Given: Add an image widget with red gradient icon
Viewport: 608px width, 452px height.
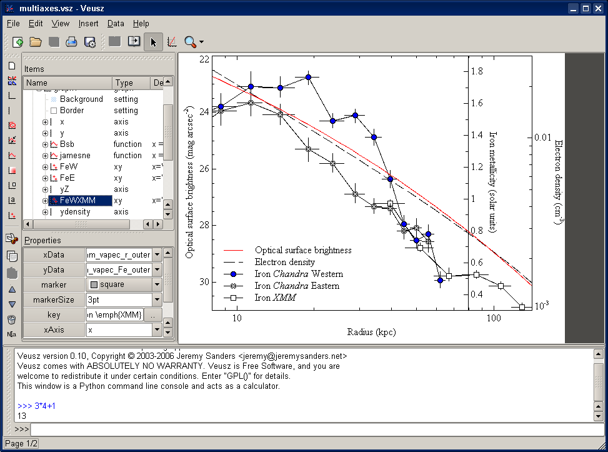Looking at the screenshot, I should [x=12, y=170].
